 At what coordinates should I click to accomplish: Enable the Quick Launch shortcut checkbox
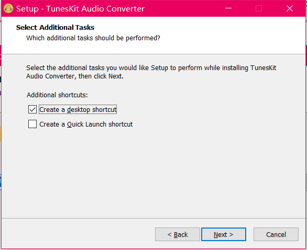pyautogui.click(x=32, y=124)
